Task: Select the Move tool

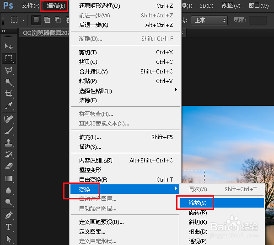Action: coord(9,47)
